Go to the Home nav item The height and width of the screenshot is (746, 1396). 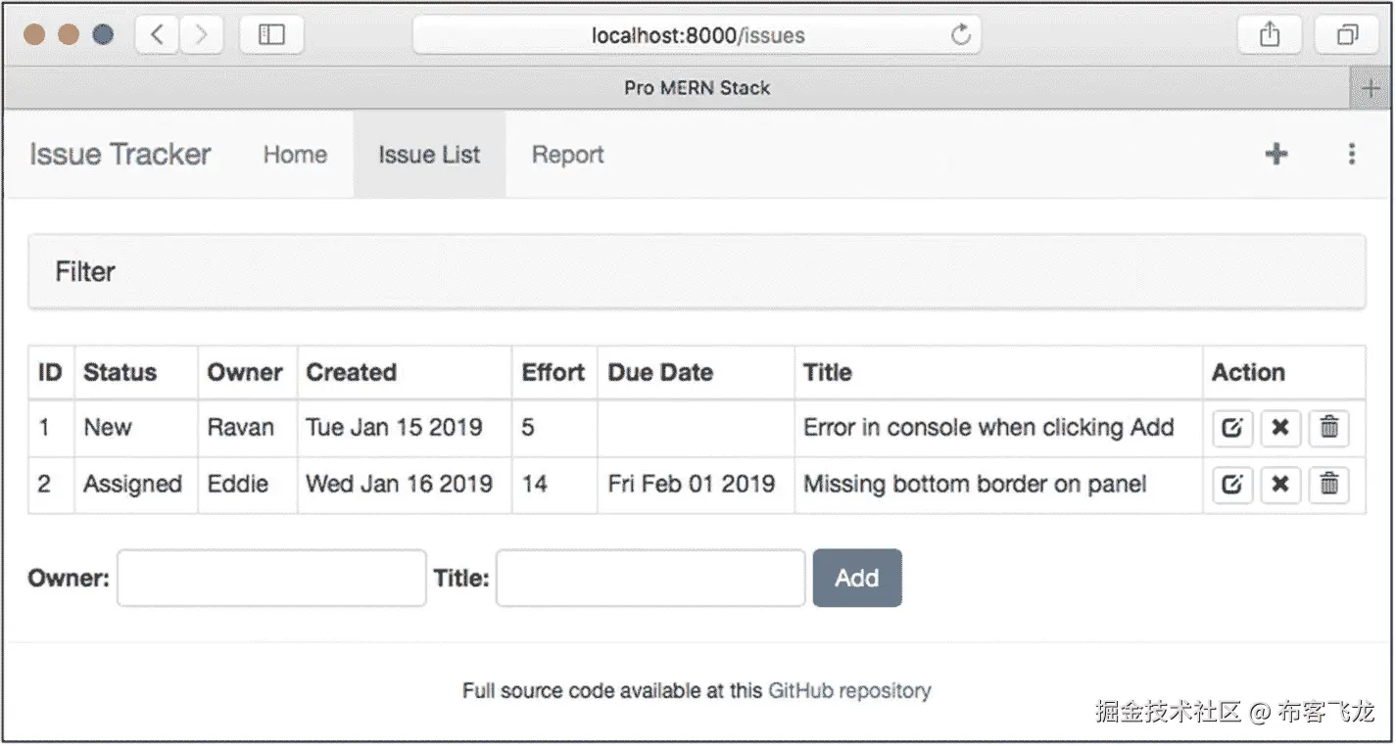coord(295,155)
